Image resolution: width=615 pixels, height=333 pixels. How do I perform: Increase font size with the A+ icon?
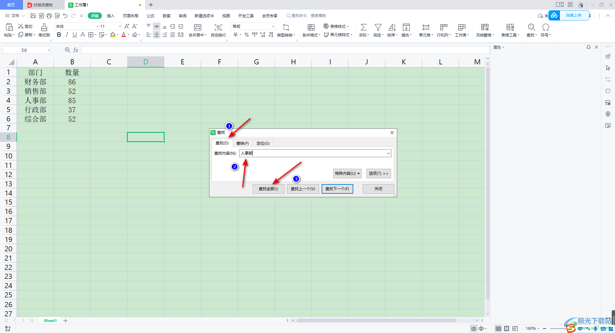(x=127, y=26)
